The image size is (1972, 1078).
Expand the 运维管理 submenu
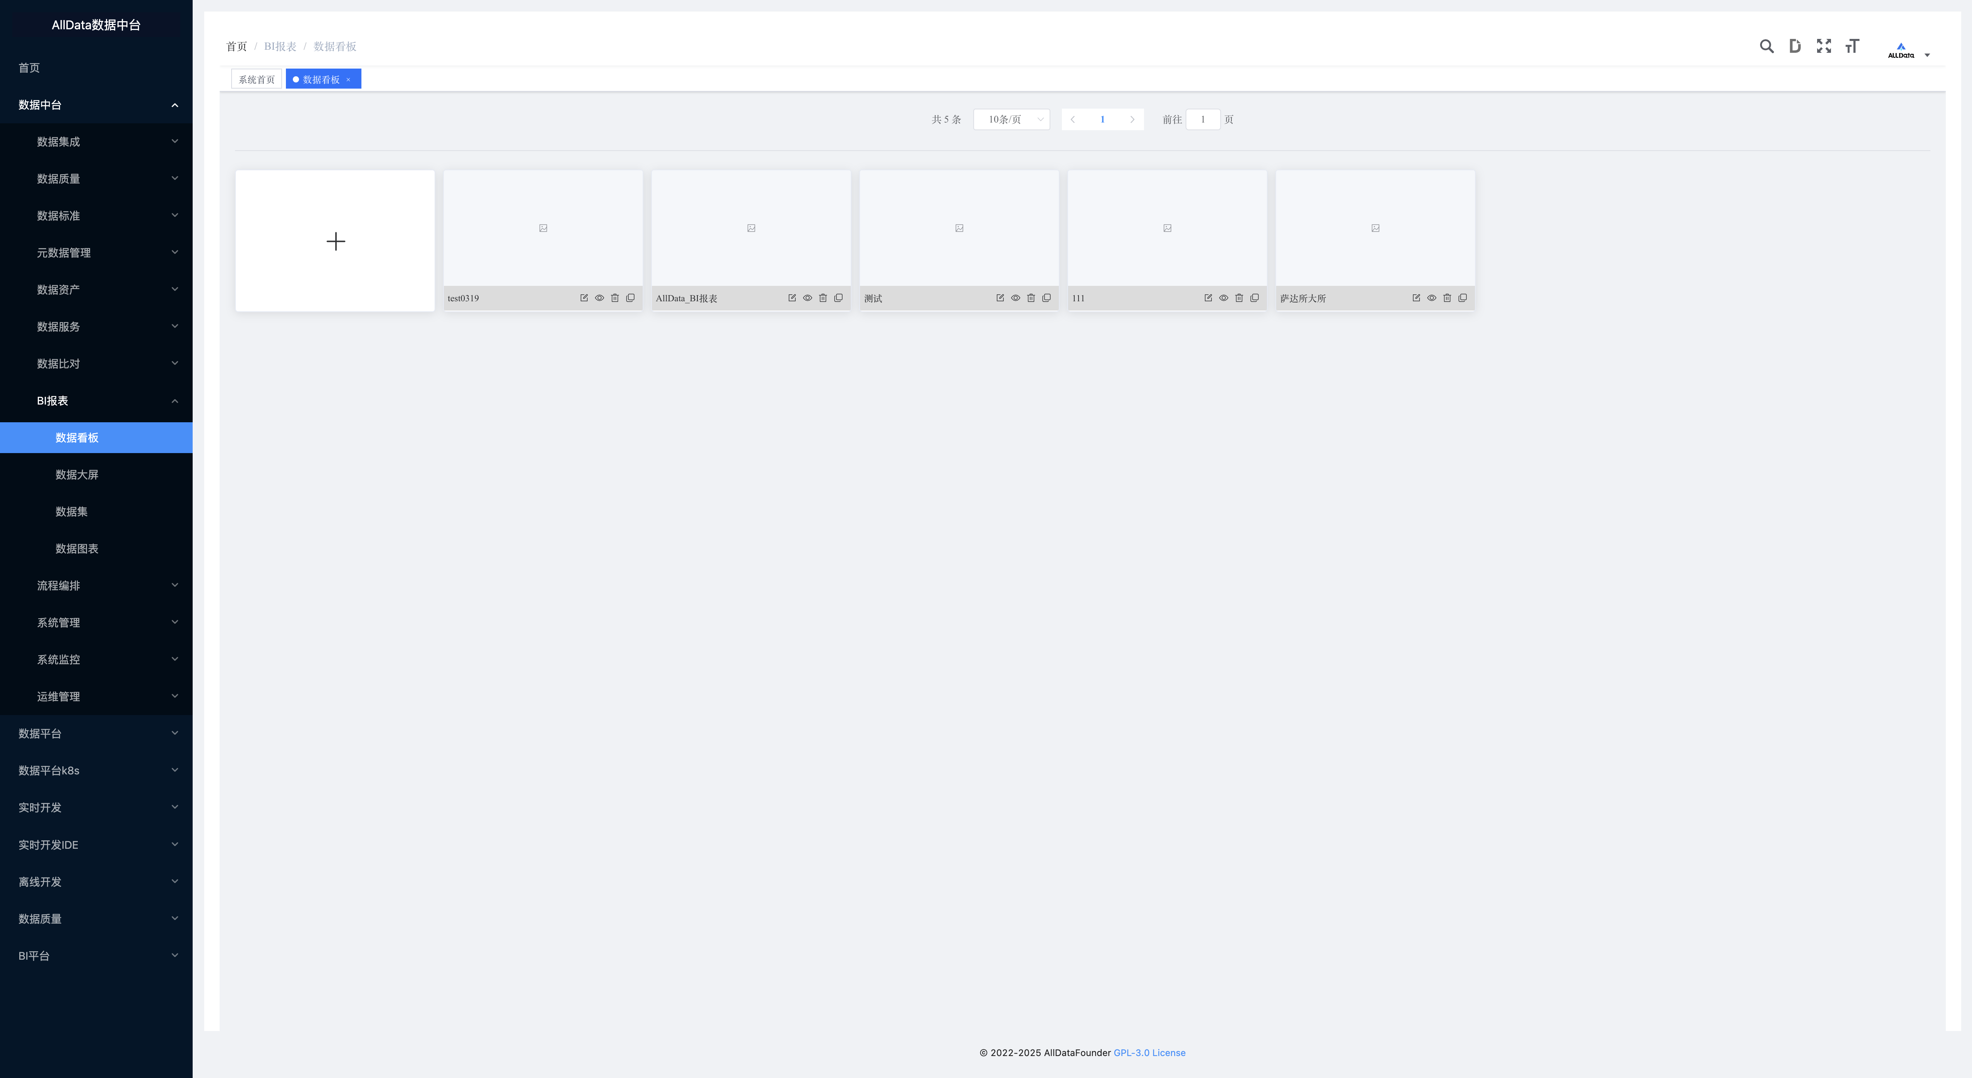96,697
